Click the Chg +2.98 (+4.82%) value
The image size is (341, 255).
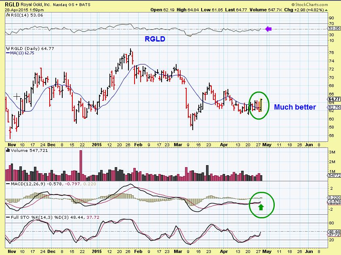tap(304, 10)
